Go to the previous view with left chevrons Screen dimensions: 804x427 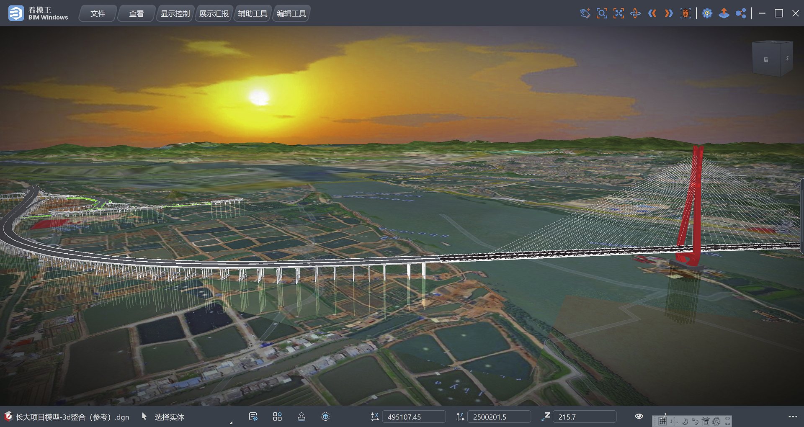coord(652,13)
